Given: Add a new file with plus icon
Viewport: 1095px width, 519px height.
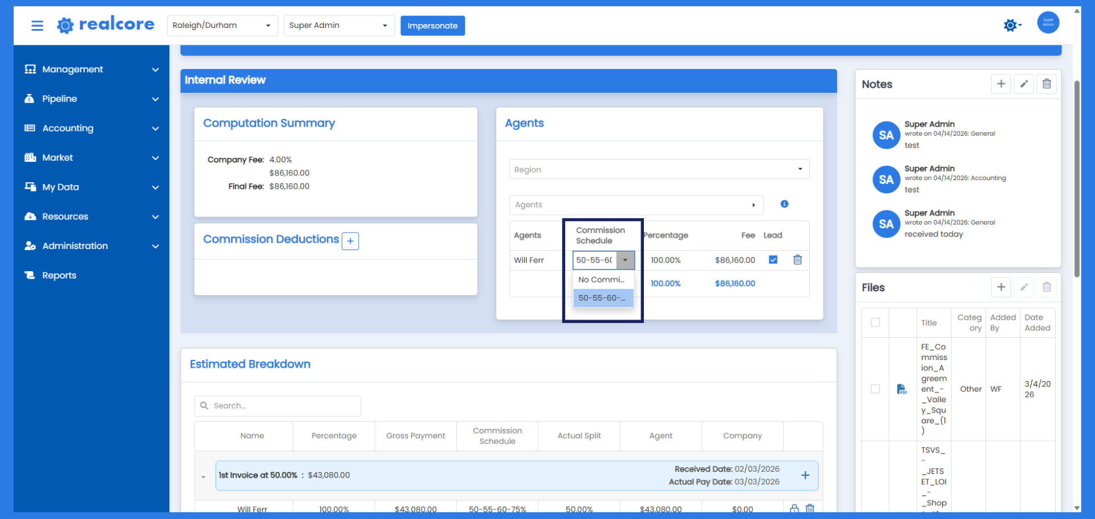Looking at the screenshot, I should click(1001, 287).
